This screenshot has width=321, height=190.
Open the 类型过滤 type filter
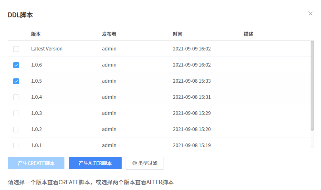click(145, 163)
